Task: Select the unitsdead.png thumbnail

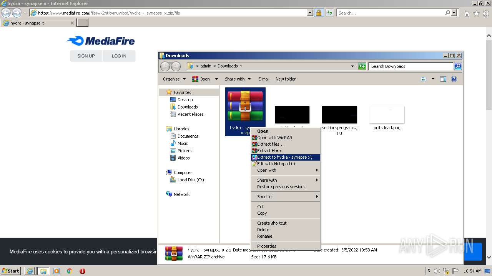Action: [x=387, y=115]
